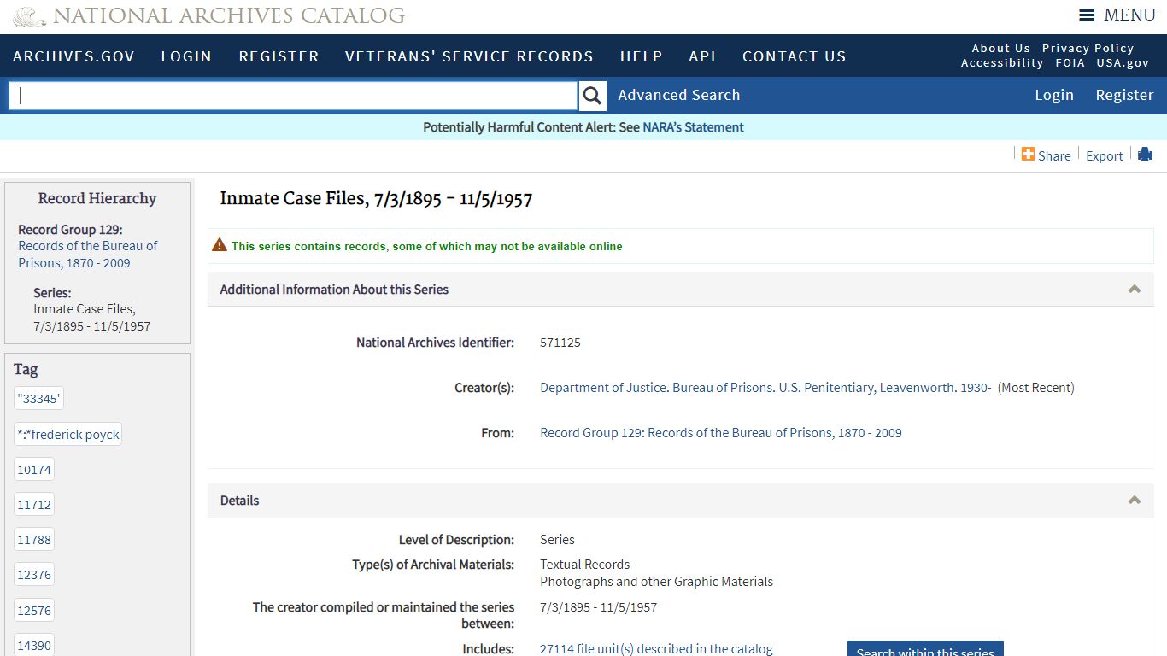
Task: Select tag 14390
Action: point(34,646)
